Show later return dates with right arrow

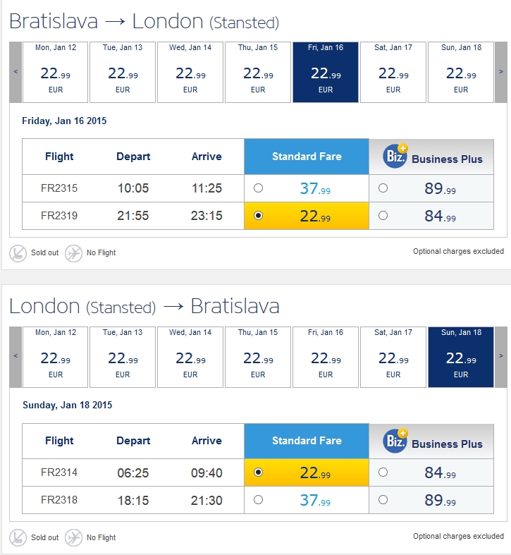[x=501, y=357]
